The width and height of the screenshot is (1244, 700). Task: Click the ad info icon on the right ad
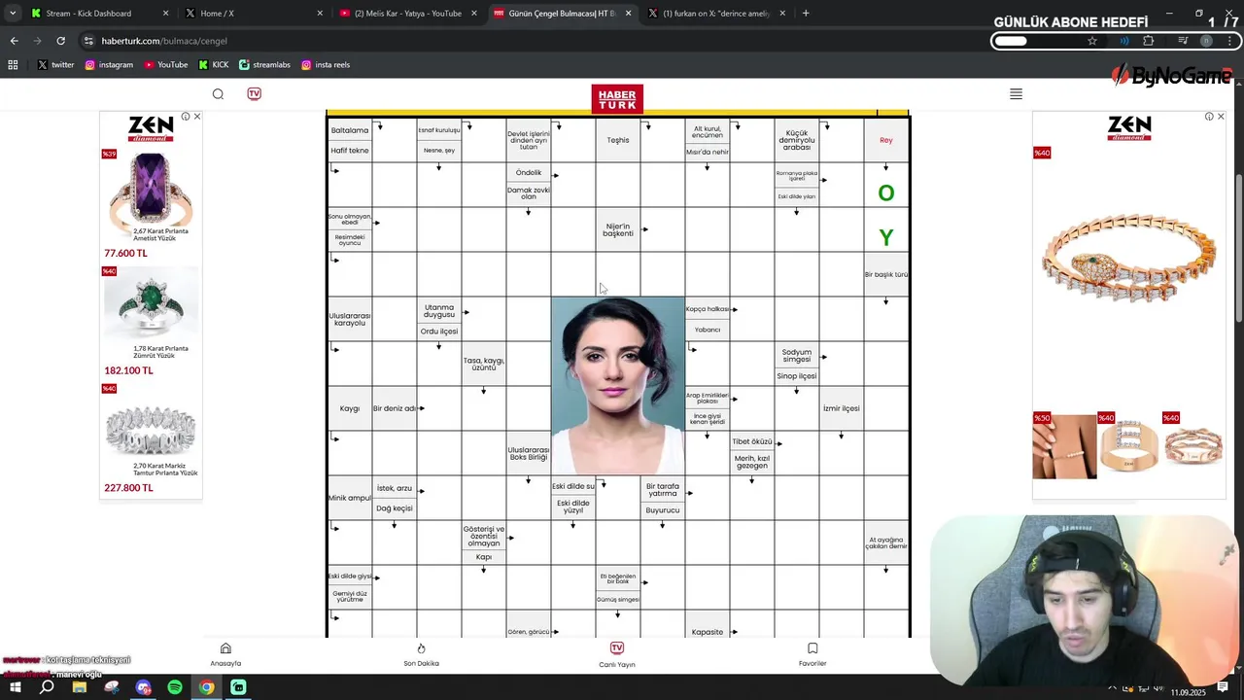pos(1209,117)
